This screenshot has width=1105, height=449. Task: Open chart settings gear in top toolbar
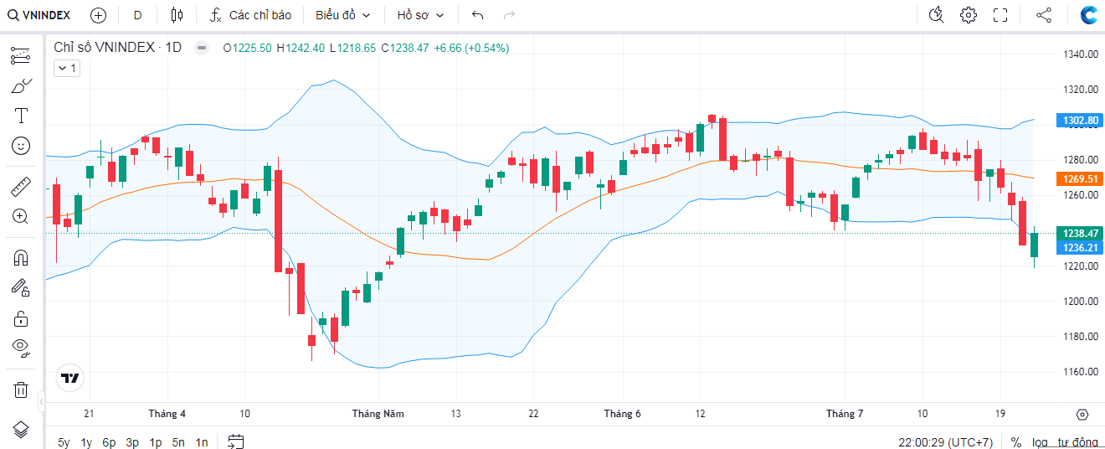pos(969,15)
